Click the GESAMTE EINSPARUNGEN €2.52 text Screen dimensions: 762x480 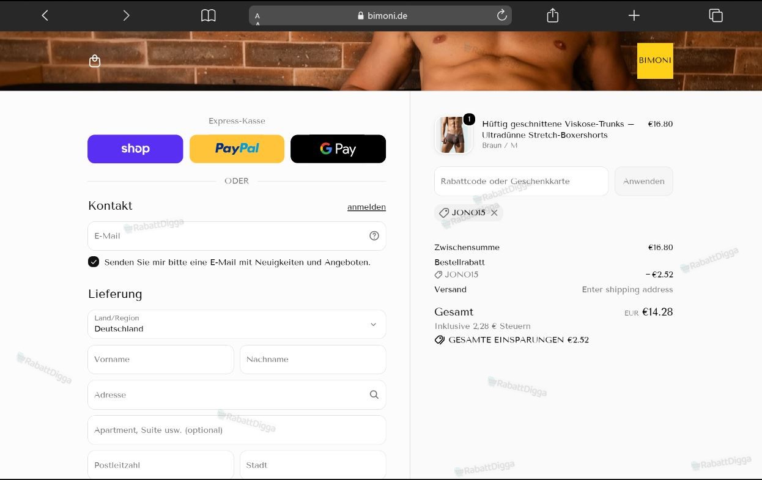519,340
